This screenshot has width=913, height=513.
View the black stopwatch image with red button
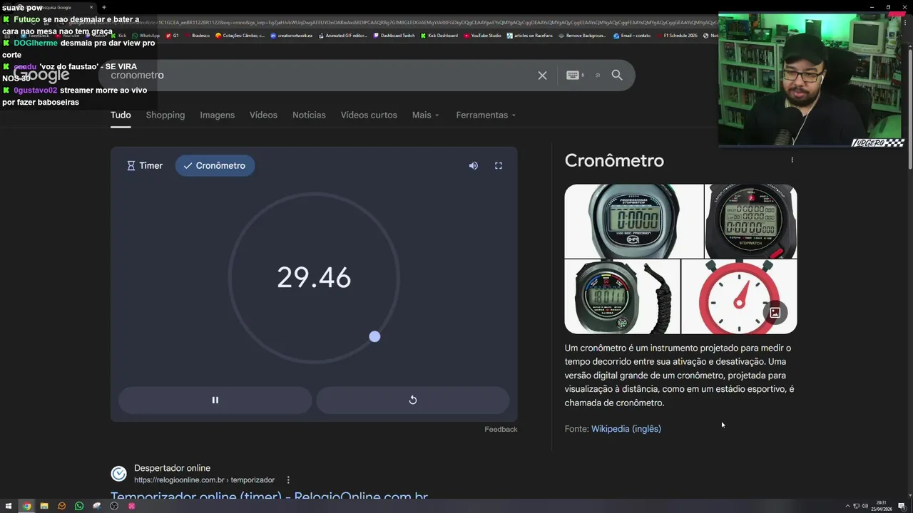pyautogui.click(x=751, y=222)
